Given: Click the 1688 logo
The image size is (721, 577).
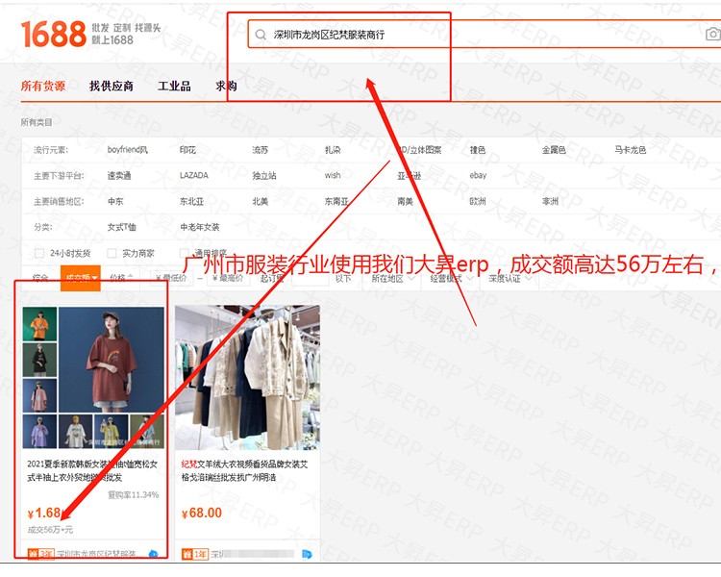Looking at the screenshot, I should coord(53,34).
